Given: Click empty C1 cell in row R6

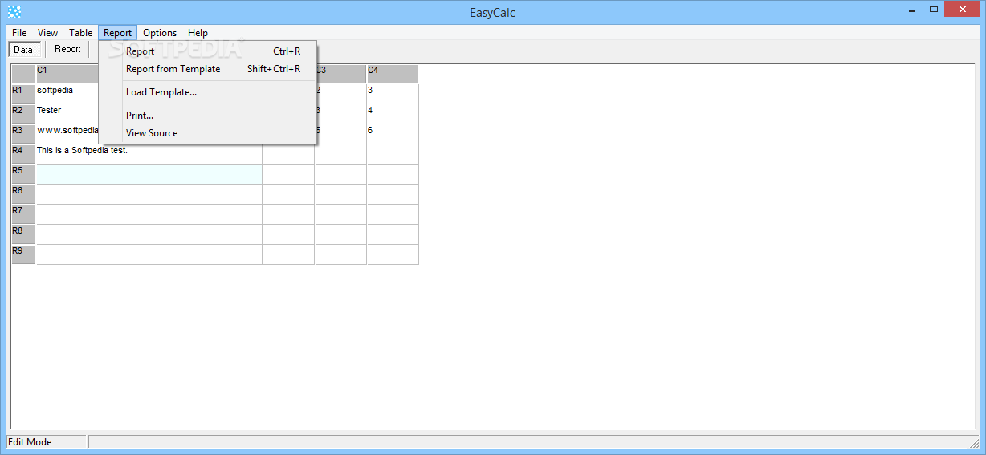Looking at the screenshot, I should 149,194.
